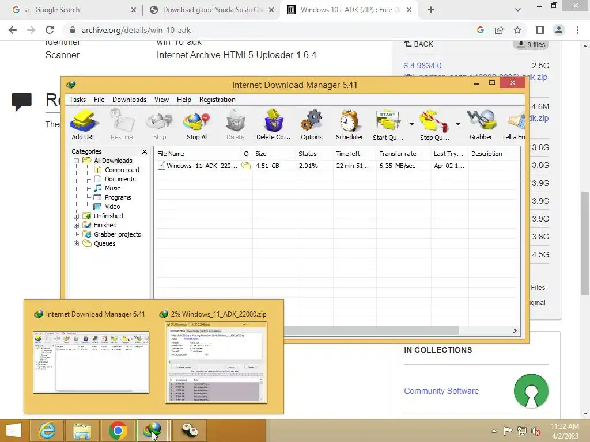Click the Windows Start button
The image size is (590, 442).
(14, 430)
